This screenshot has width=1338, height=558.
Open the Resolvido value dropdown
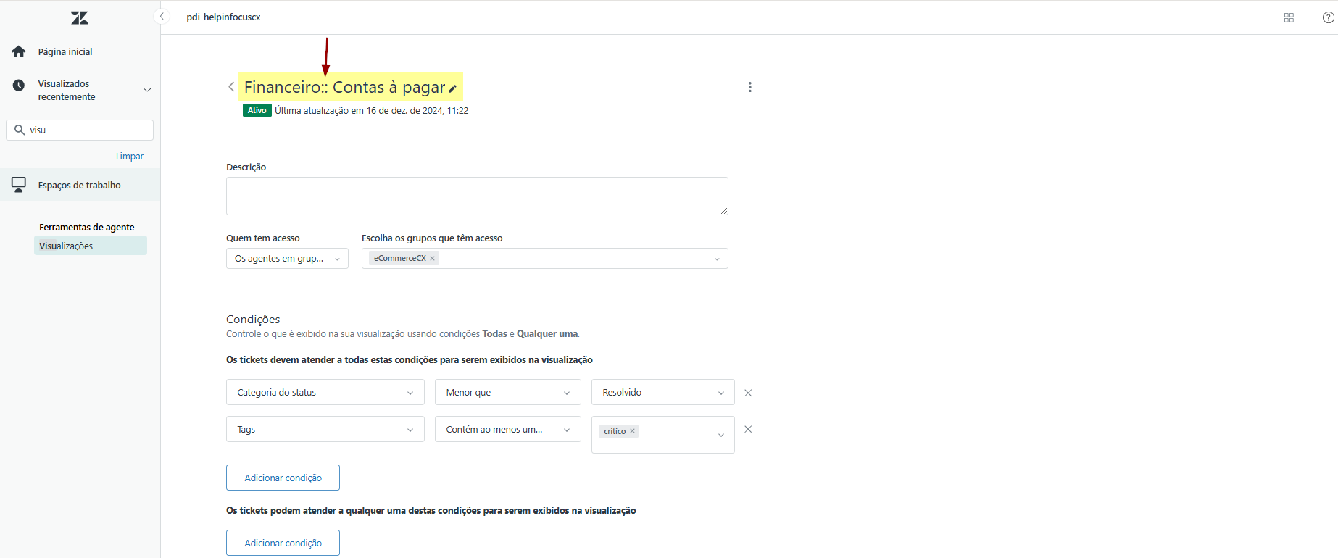(662, 393)
